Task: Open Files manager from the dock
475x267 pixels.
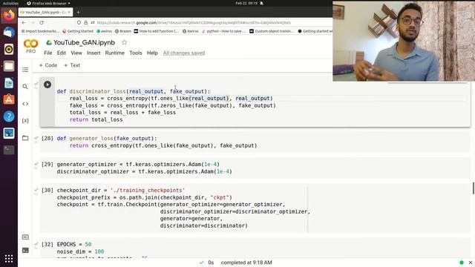Action: tap(9, 66)
